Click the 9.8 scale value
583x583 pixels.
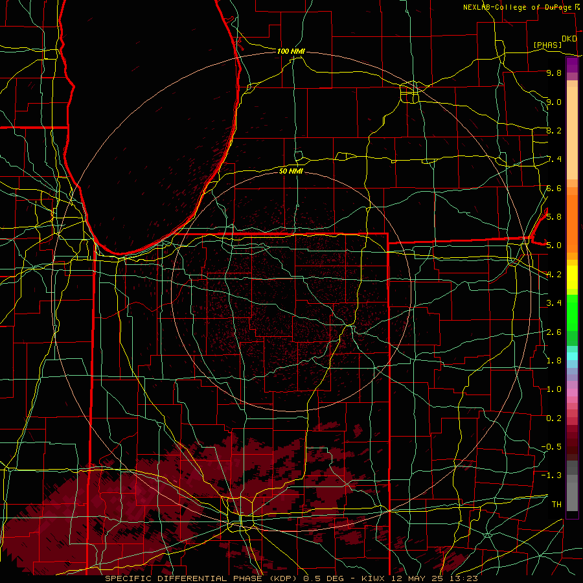coord(554,73)
